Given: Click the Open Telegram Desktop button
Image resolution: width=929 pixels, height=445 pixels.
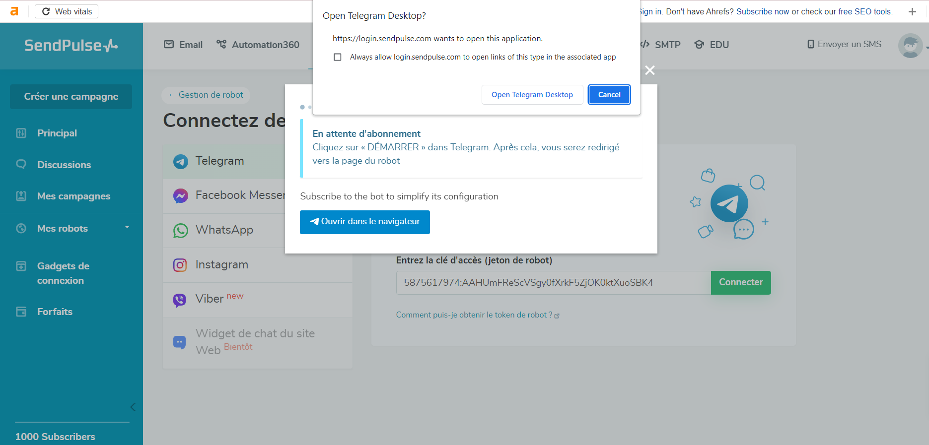Looking at the screenshot, I should (x=532, y=95).
